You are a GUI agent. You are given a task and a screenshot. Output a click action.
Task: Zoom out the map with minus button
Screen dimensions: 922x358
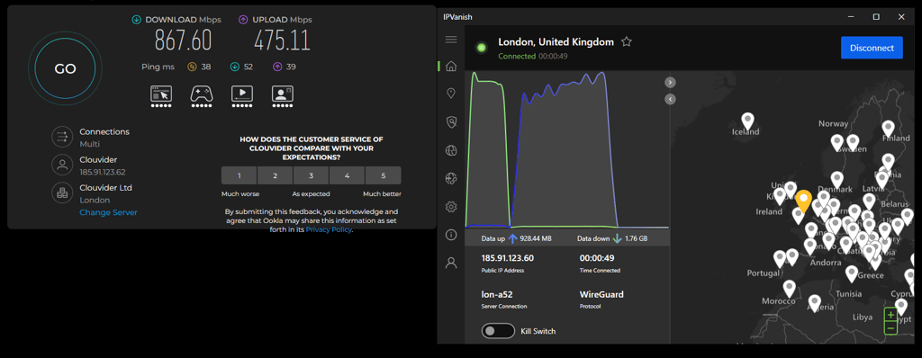890,328
